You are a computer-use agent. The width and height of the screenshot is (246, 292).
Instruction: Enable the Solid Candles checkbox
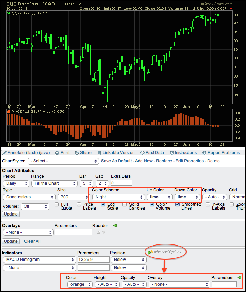(x=125, y=204)
